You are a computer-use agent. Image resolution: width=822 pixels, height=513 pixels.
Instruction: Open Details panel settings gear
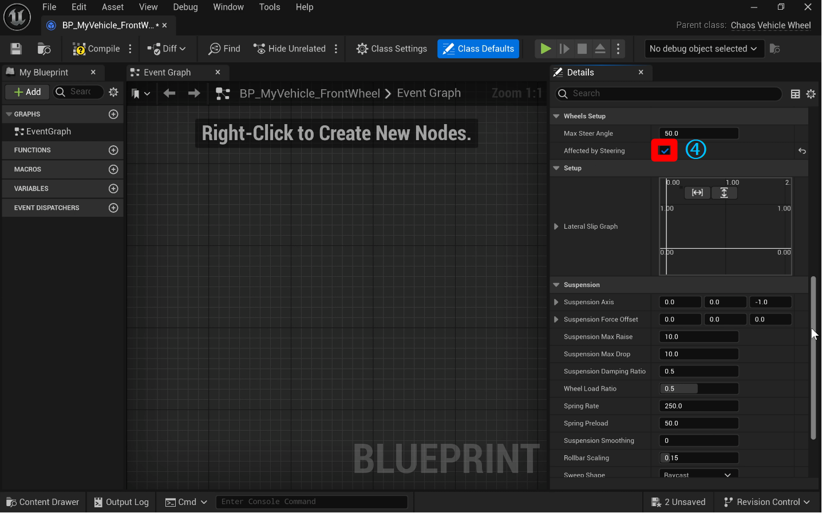click(x=811, y=94)
